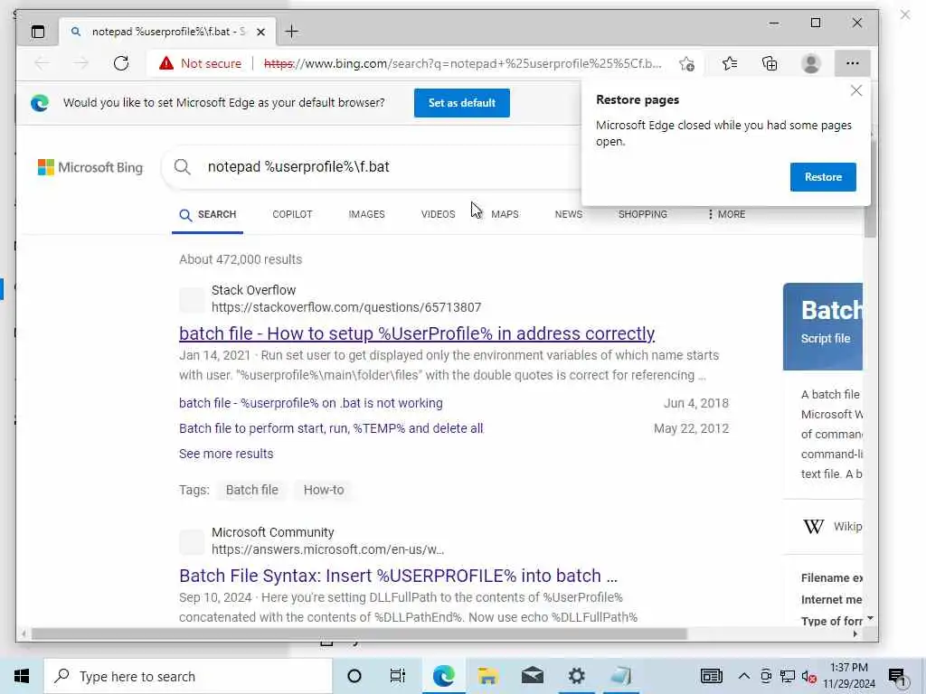Open '%userprofile% on .bat is not working' link

(x=311, y=403)
